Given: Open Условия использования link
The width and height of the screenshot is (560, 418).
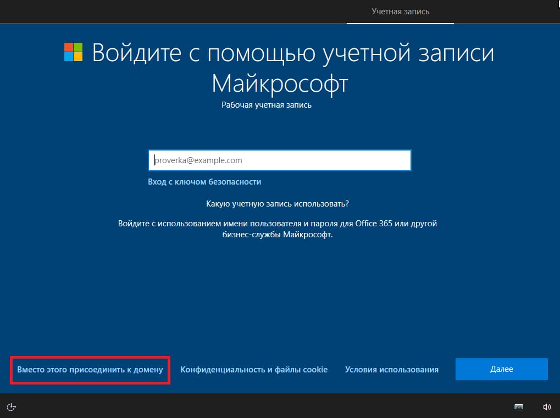Looking at the screenshot, I should point(392,370).
